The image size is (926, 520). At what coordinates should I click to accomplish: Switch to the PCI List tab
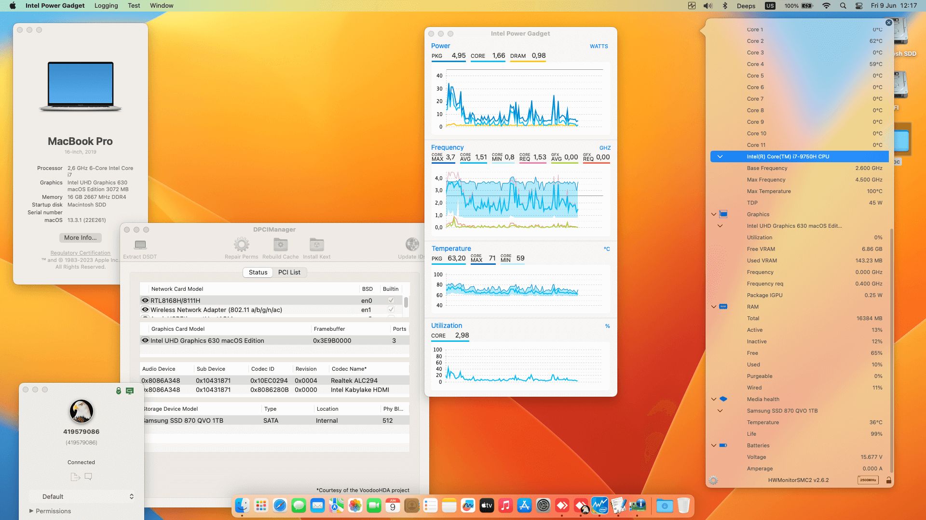(x=289, y=273)
